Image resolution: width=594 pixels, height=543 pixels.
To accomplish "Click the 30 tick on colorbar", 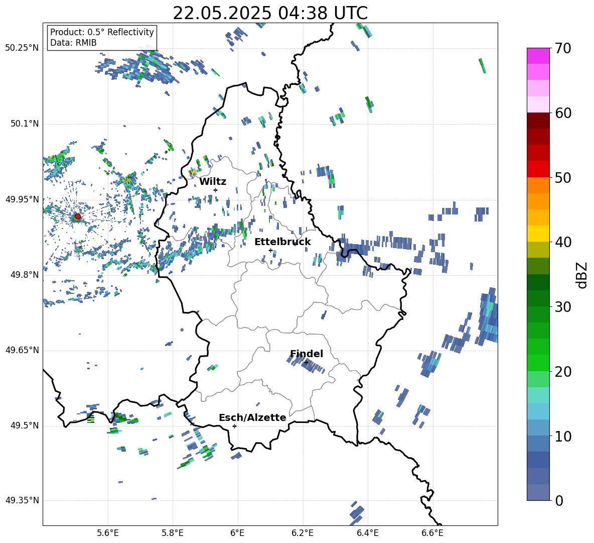I will coord(563,307).
